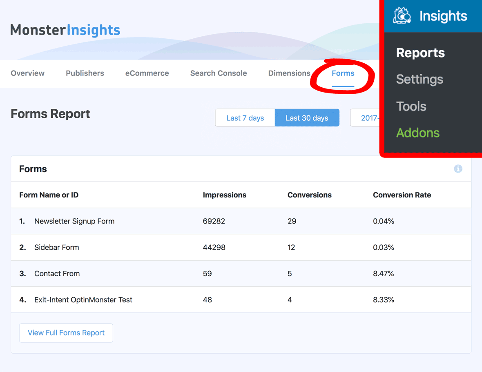The height and width of the screenshot is (372, 482).
Task: Open Settings from the Insights menu
Action: point(420,80)
